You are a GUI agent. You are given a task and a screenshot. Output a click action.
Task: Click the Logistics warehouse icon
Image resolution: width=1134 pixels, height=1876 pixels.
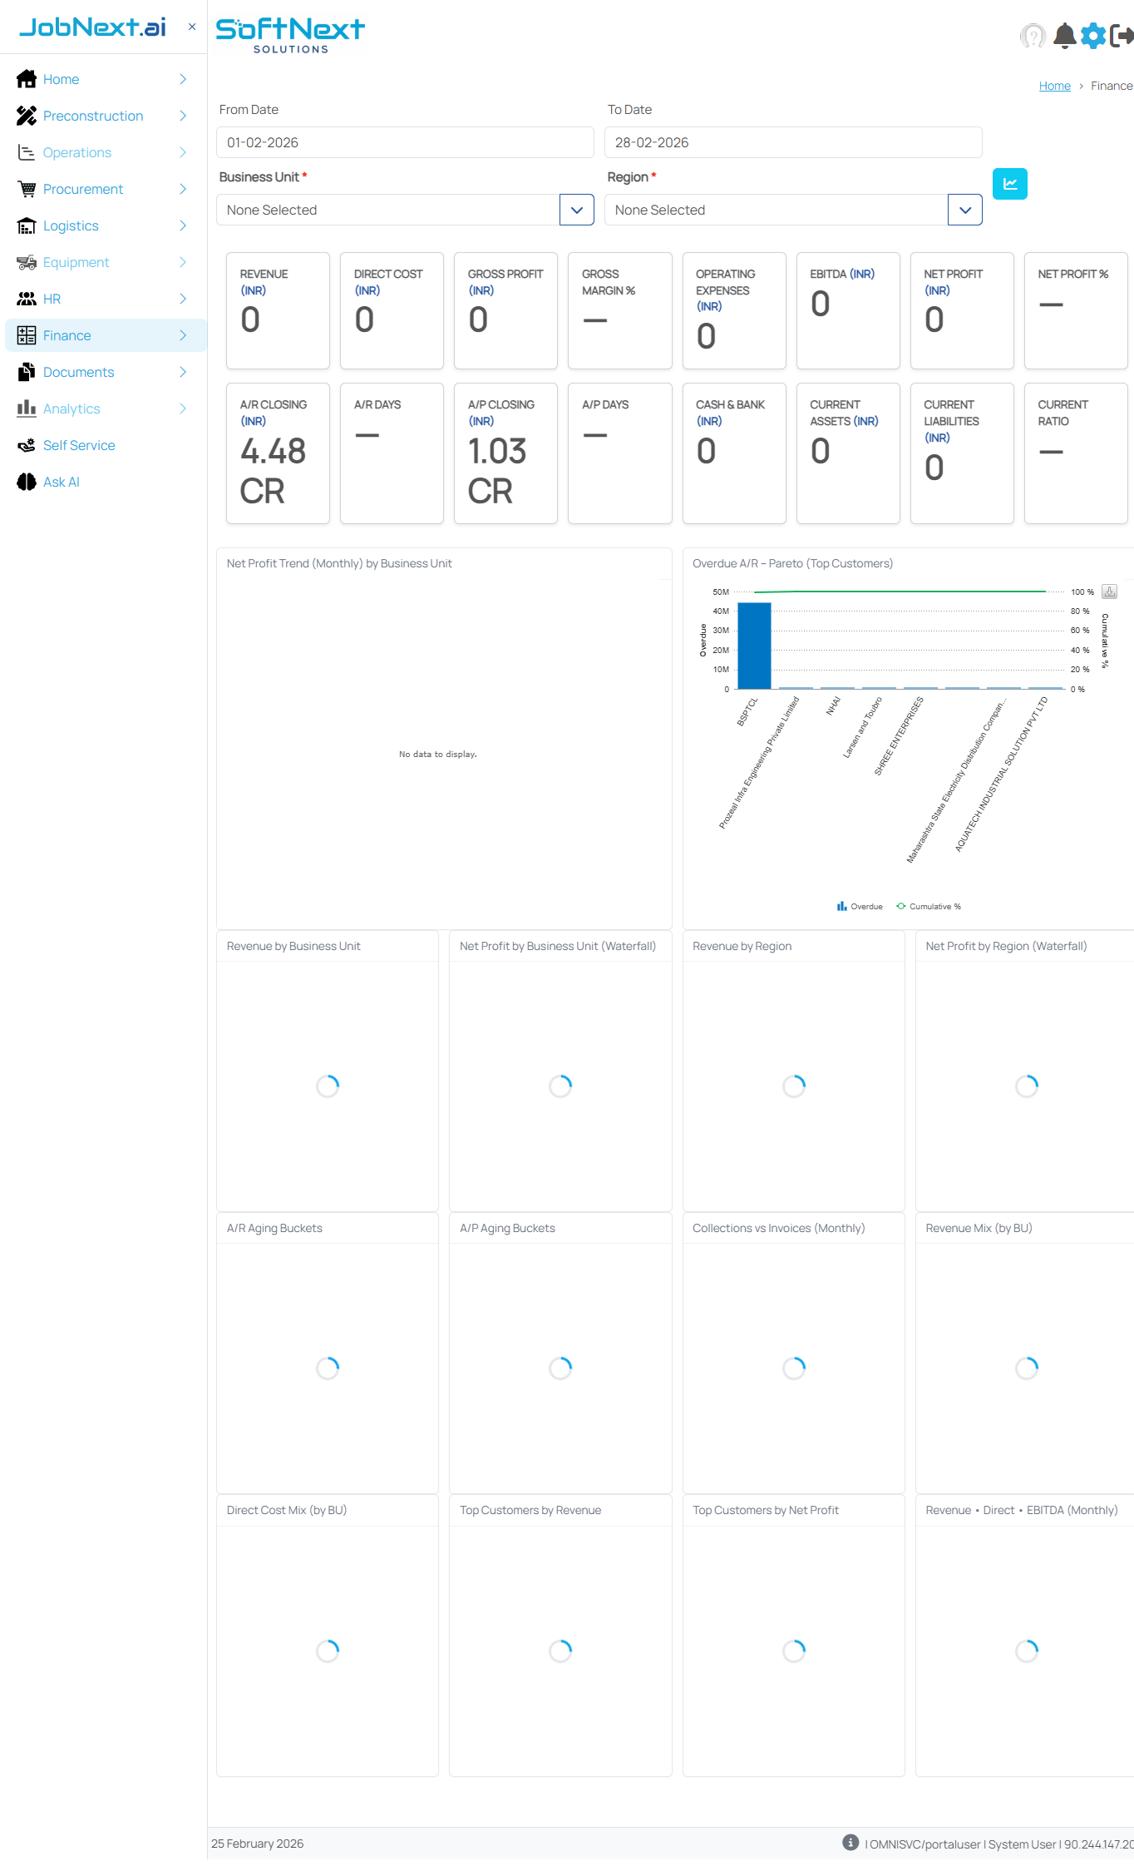pos(27,225)
